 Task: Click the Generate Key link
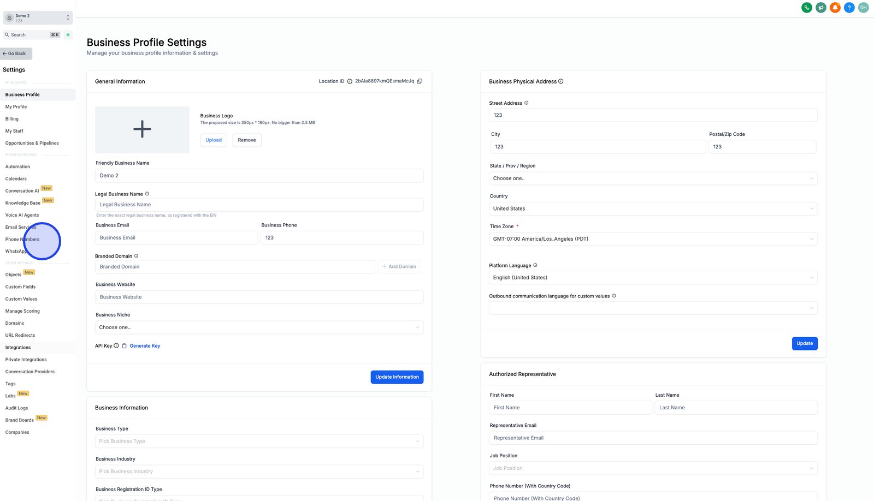tap(145, 346)
